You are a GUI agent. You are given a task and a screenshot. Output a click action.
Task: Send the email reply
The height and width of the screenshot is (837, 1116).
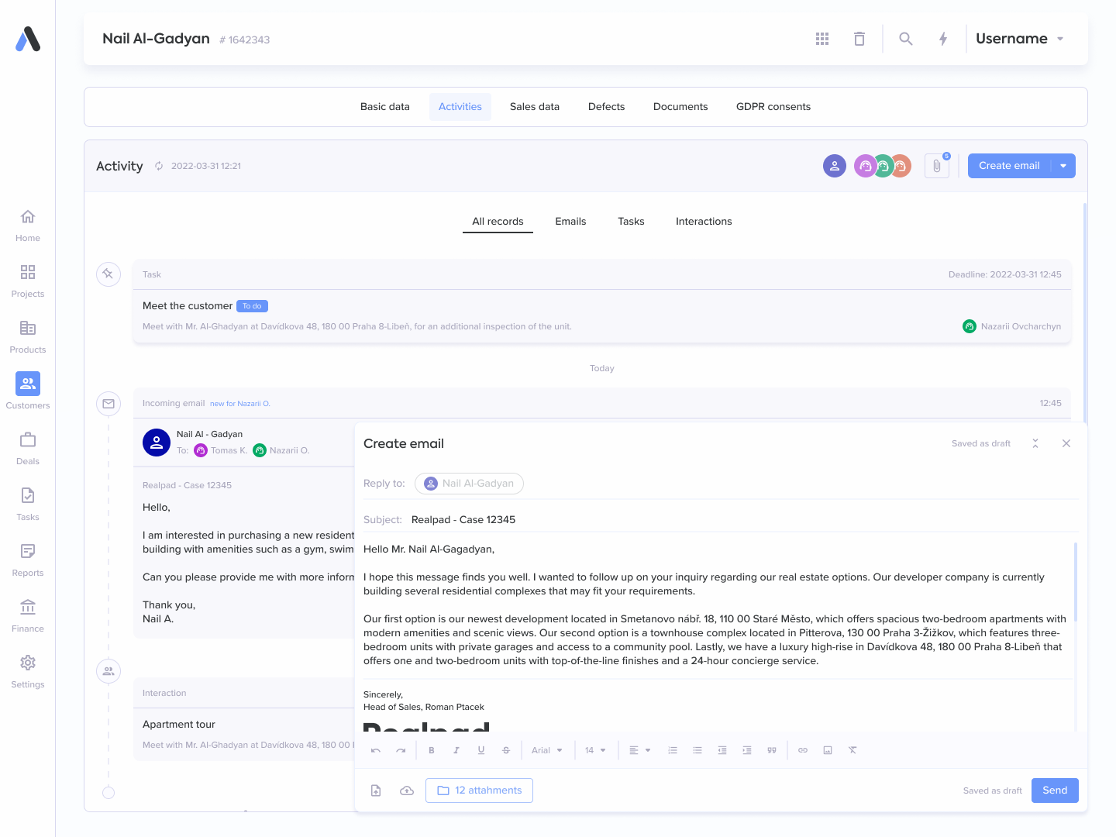point(1055,790)
